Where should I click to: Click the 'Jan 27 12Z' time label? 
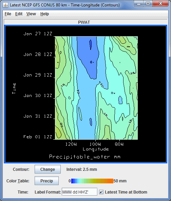point(38,34)
